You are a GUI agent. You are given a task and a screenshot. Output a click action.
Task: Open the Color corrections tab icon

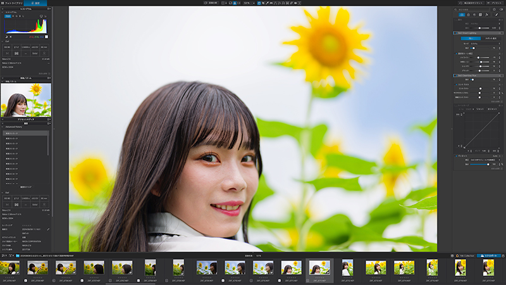[468, 15]
